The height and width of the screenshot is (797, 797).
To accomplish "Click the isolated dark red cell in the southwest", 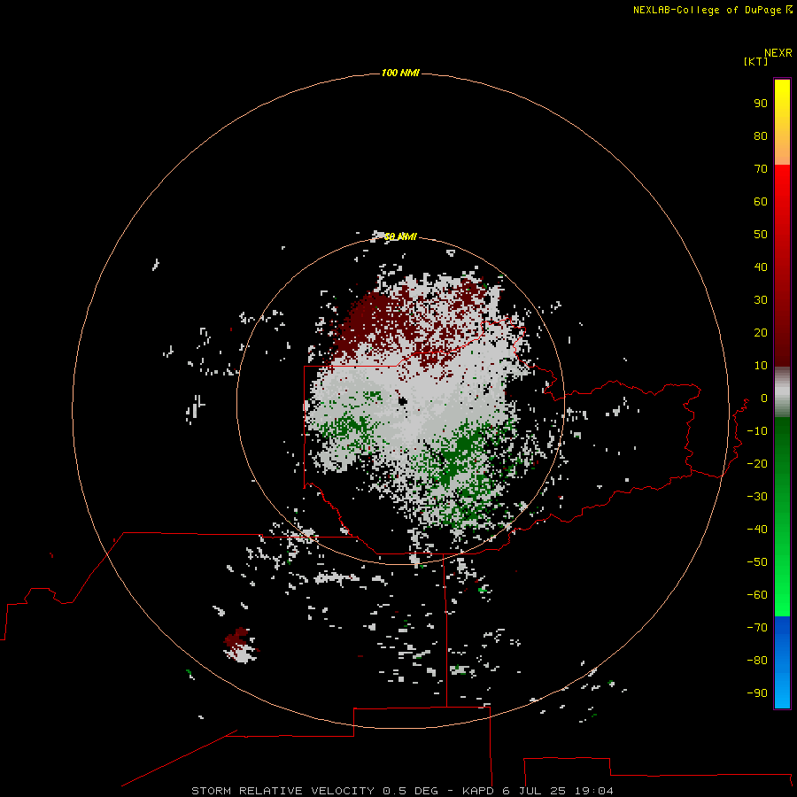I will coord(236,637).
